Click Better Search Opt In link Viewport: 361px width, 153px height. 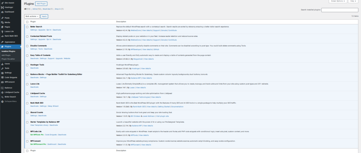pyautogui.click(x=49, y=30)
